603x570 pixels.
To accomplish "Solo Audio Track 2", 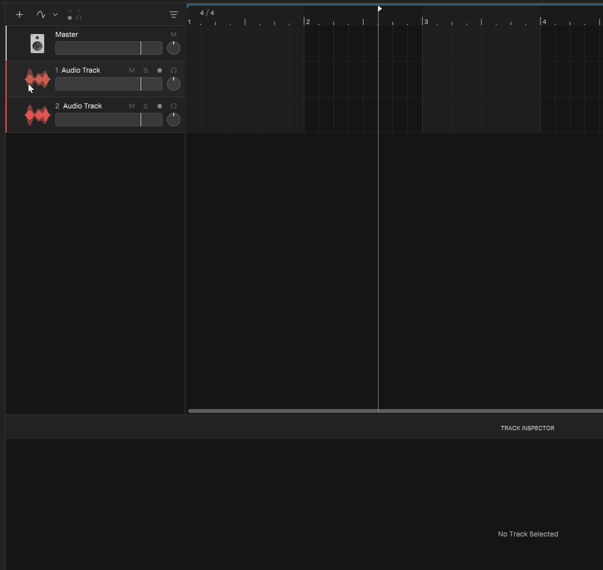I will [x=146, y=106].
